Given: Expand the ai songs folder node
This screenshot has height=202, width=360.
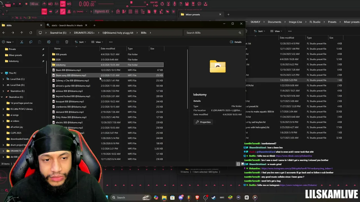Looking at the screenshot, I should 3,115.
